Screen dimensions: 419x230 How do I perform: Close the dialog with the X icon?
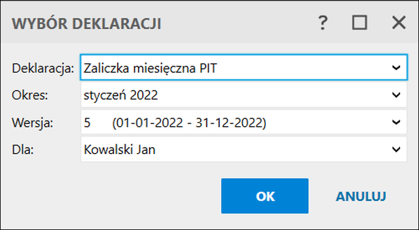(x=399, y=23)
